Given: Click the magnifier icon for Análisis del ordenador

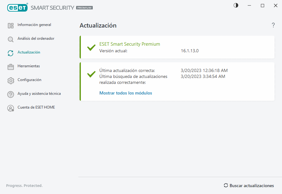Looking at the screenshot, I should (x=11, y=39).
